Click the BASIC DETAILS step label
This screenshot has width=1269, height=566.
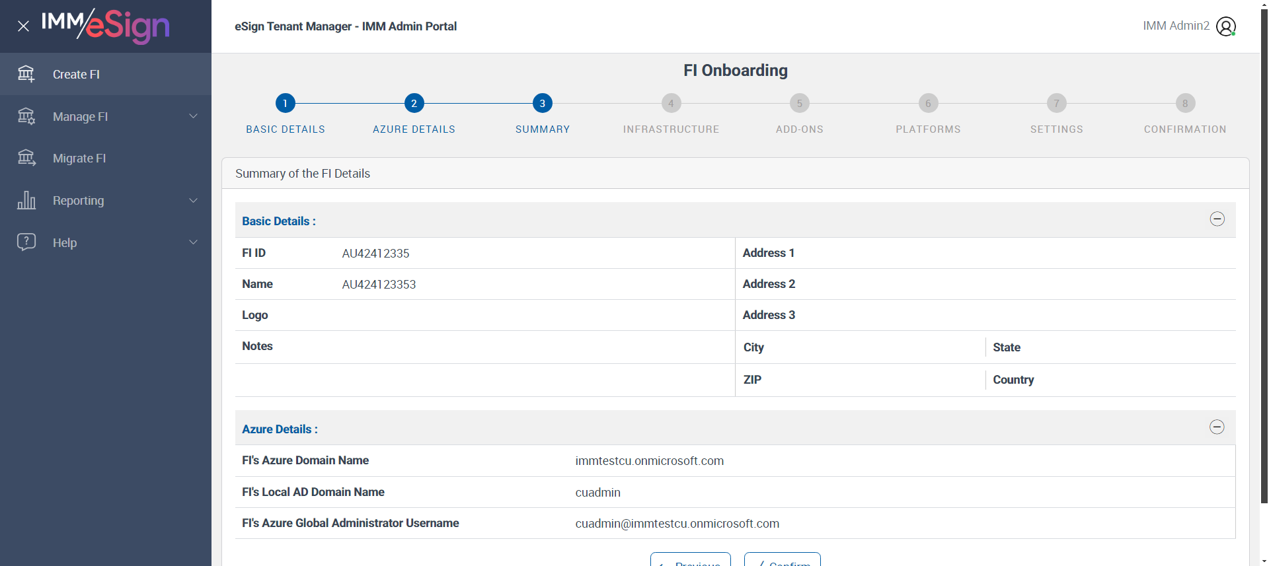[286, 129]
